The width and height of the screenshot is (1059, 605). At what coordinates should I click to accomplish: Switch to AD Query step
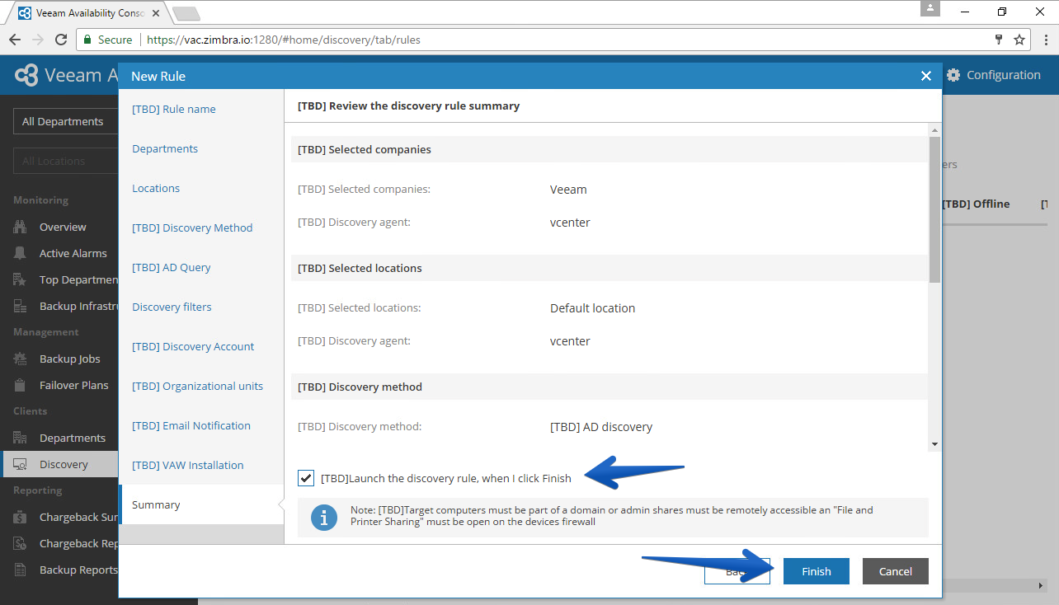tap(172, 267)
